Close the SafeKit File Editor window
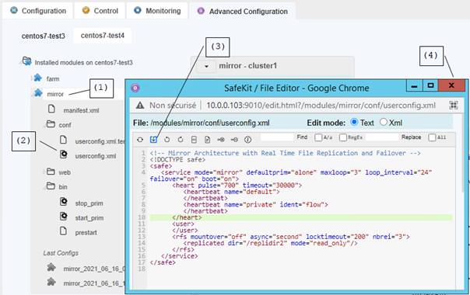 click(x=451, y=85)
